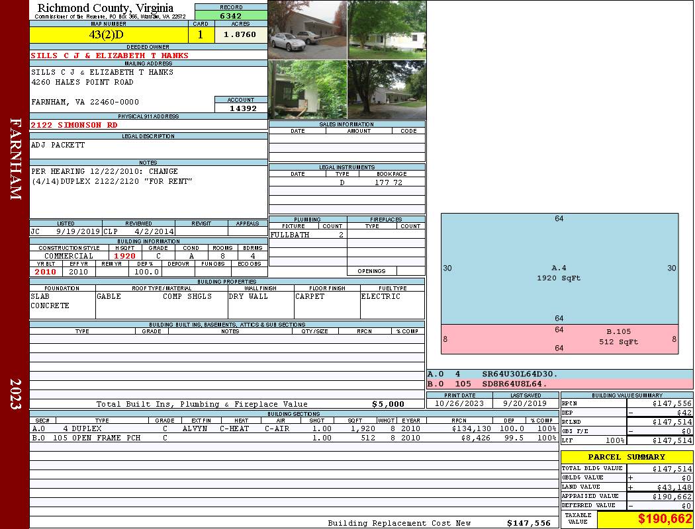
Task: Select the photo with broken wooden steps
Action: 307,90
